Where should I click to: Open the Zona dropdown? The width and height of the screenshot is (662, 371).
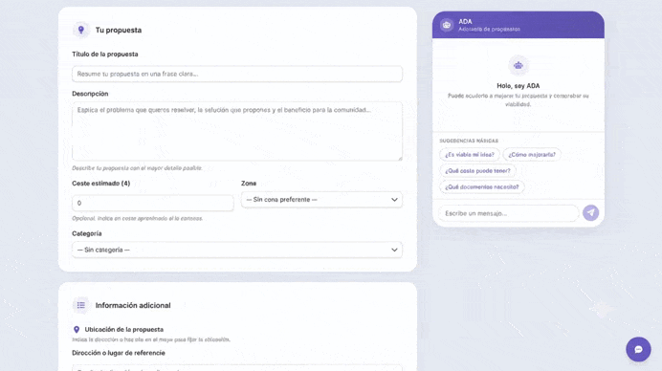coord(321,200)
